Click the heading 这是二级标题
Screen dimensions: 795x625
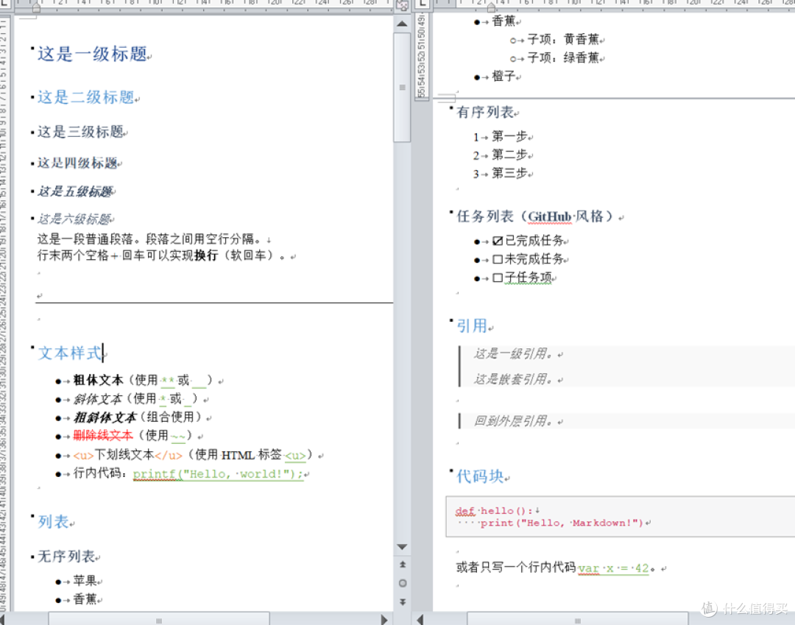point(85,97)
